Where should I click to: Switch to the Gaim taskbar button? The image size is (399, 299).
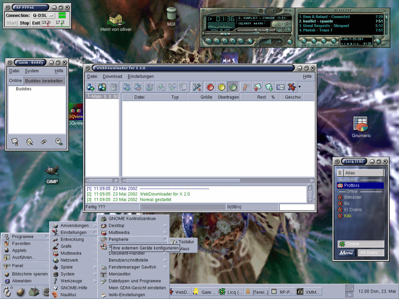click(205, 292)
